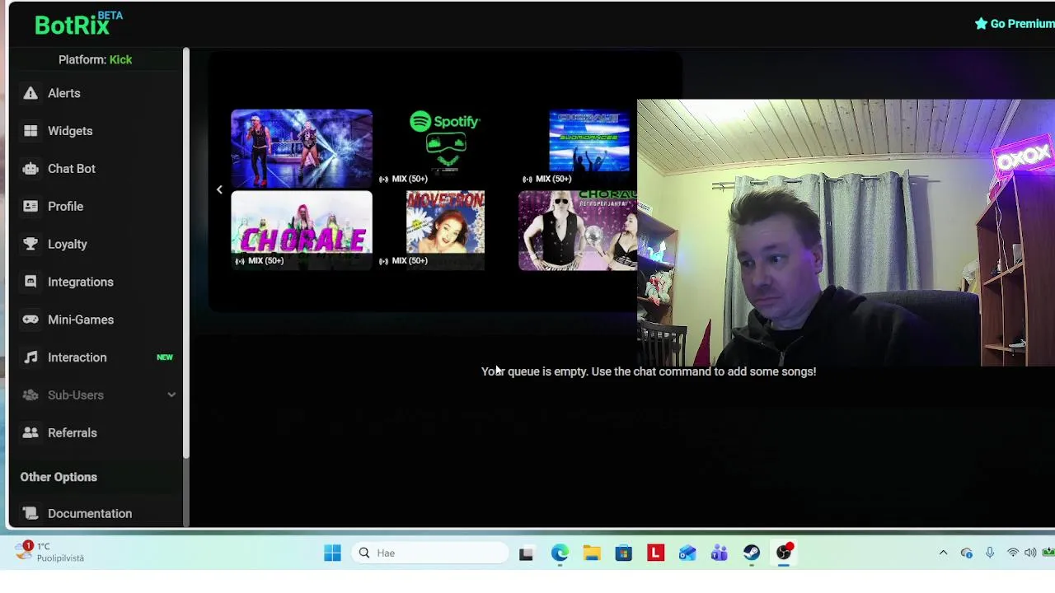Click the Profile card icon
The height and width of the screenshot is (593, 1055).
pyautogui.click(x=30, y=206)
